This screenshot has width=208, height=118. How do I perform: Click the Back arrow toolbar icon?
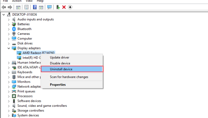[x=4, y=7]
